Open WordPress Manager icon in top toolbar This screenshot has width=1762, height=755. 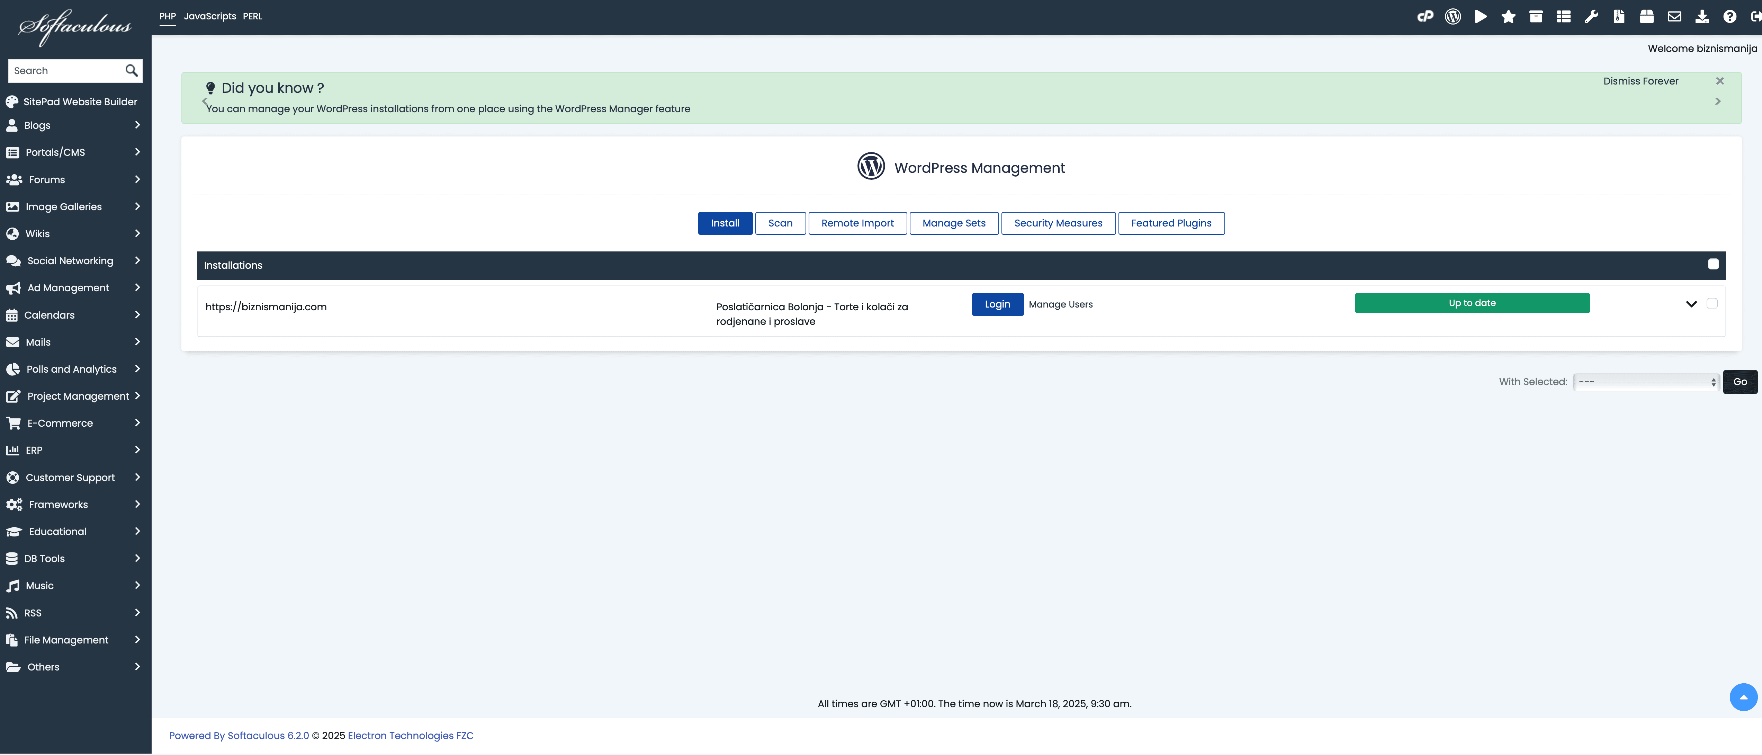pyautogui.click(x=1453, y=16)
